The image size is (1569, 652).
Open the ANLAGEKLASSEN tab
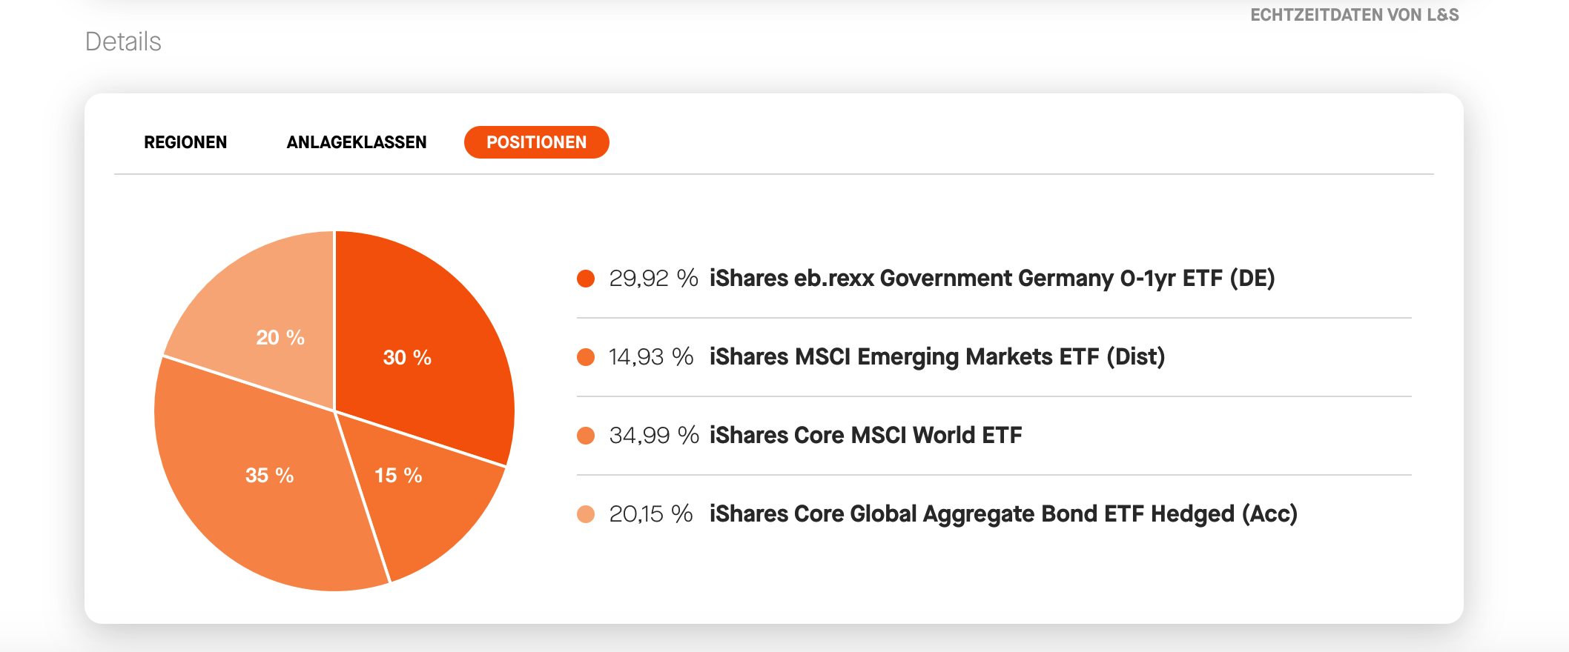tap(357, 142)
